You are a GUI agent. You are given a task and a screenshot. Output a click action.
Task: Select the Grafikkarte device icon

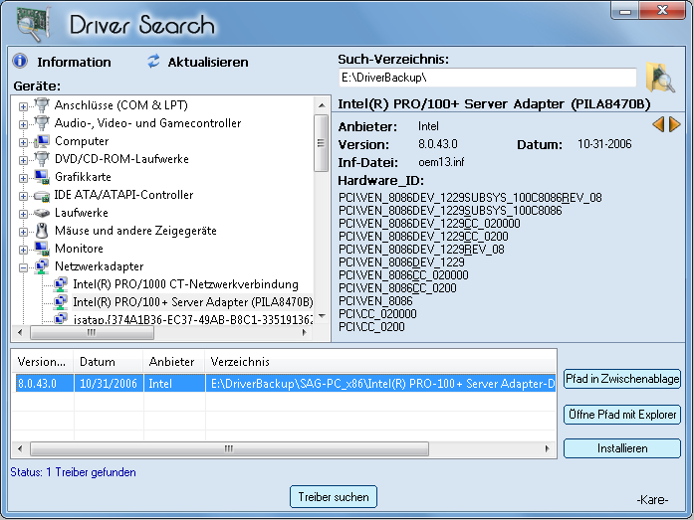coord(42,177)
